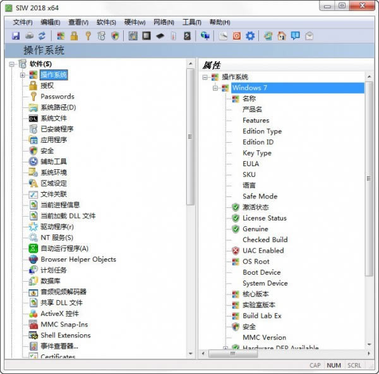
Task: Collapse the 软件(S) root tree node
Action: pos(11,64)
